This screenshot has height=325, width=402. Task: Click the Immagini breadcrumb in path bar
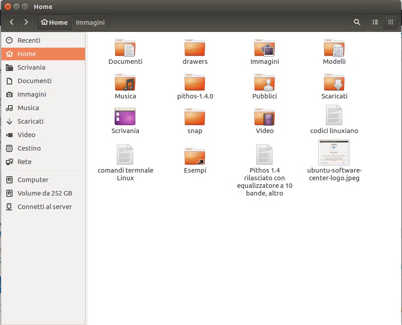coord(90,22)
